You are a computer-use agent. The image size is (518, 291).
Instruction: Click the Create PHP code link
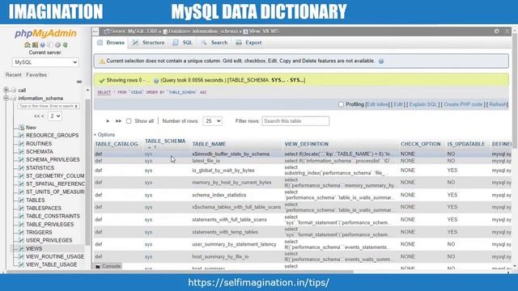pos(463,104)
